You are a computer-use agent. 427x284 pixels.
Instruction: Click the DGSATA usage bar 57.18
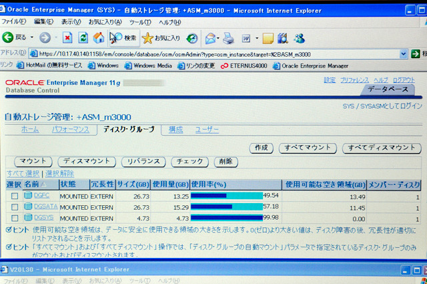227,206
